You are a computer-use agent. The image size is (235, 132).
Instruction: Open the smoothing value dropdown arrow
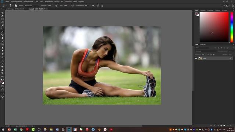click(x=90, y=5)
